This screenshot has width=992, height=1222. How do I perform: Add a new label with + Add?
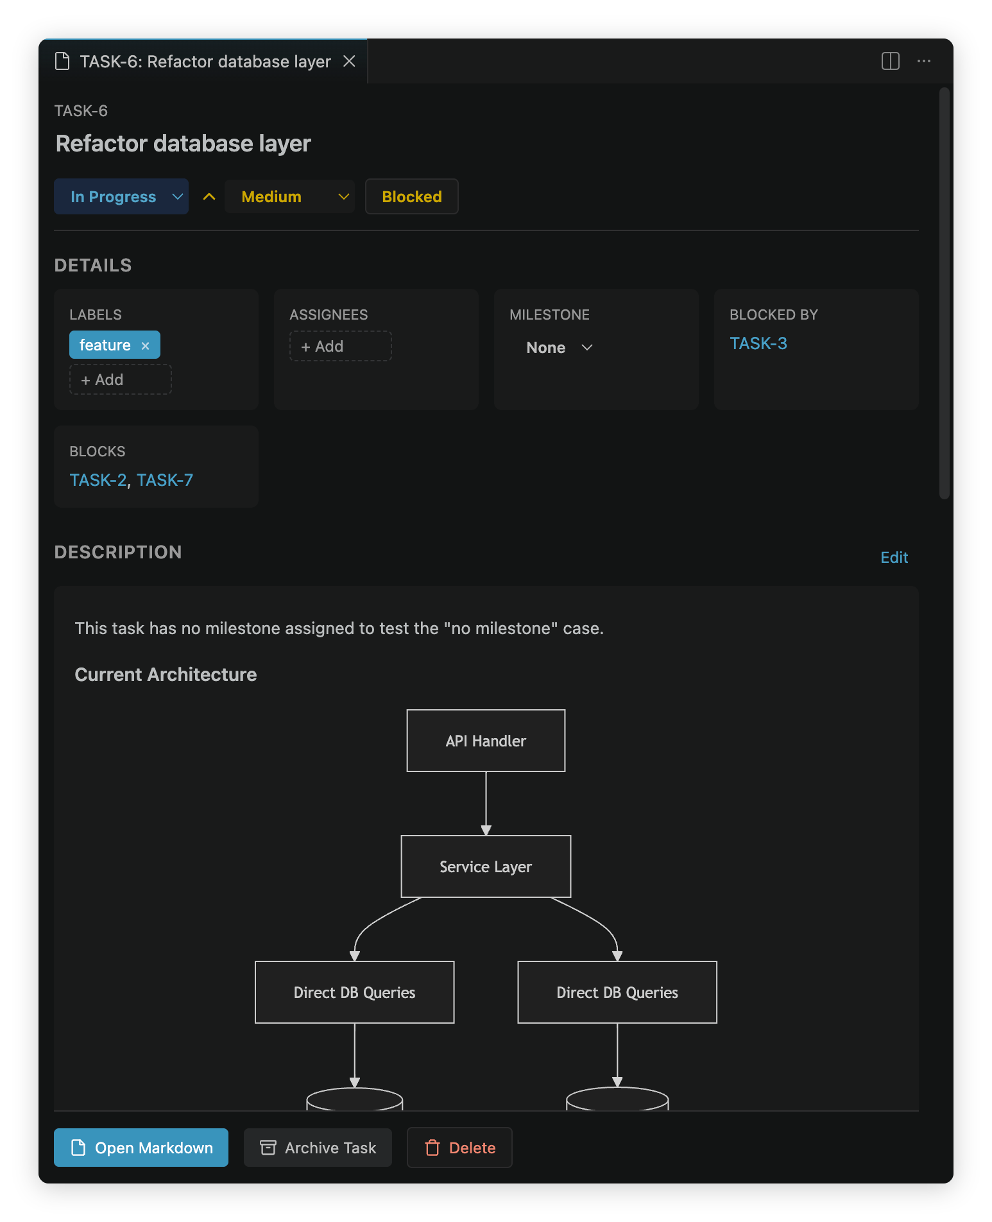pos(121,379)
